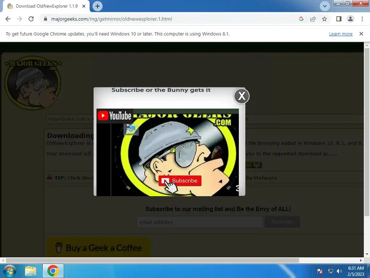Open the Windows Start menu

click(x=9, y=271)
